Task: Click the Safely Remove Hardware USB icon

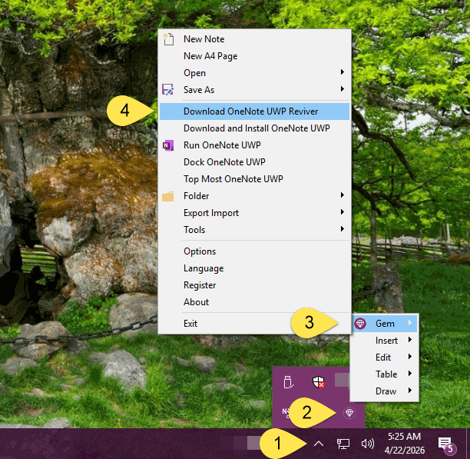Action: pyautogui.click(x=288, y=381)
